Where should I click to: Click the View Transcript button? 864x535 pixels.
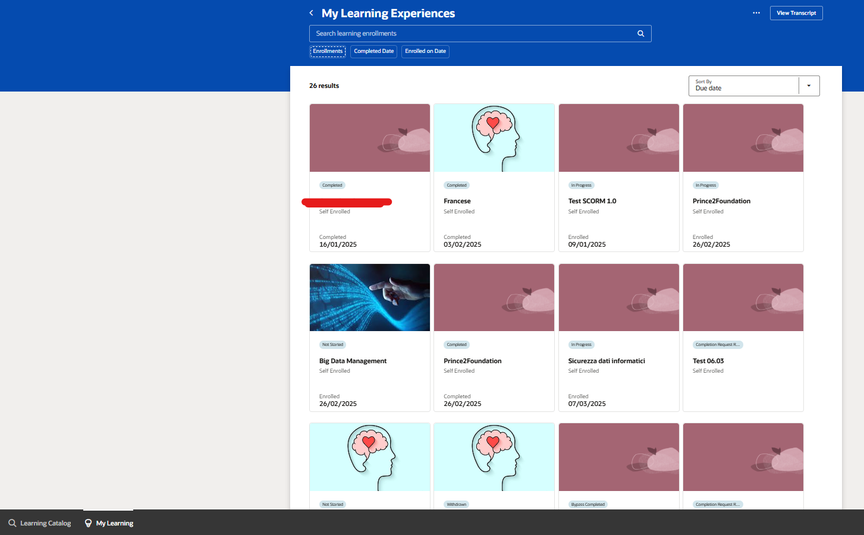point(796,12)
